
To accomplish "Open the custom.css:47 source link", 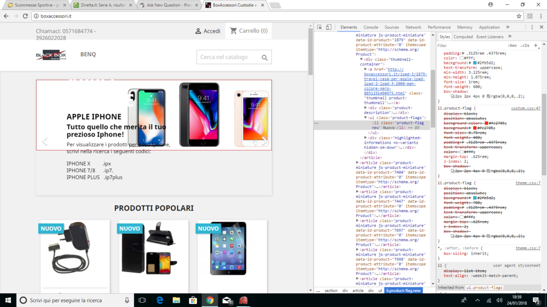I will click(x=526, y=108).
